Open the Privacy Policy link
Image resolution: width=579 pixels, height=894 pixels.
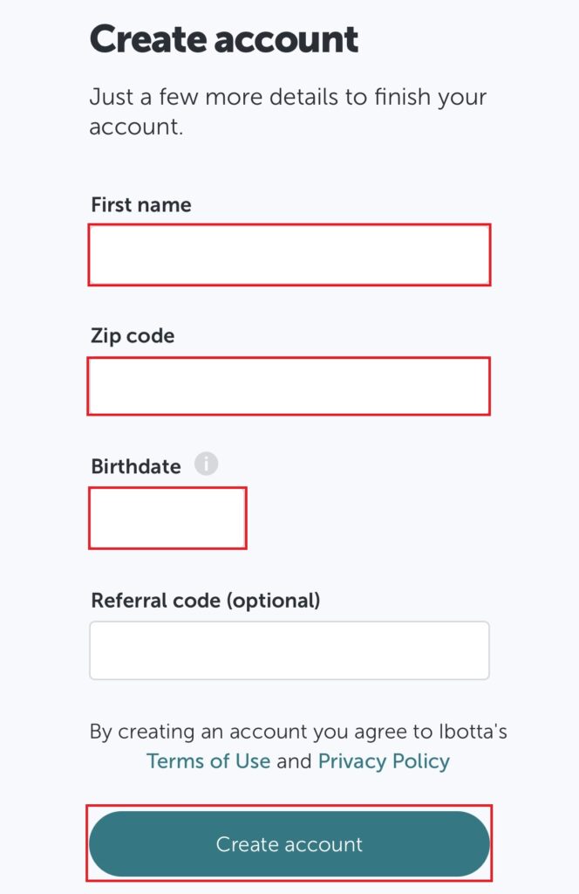(x=384, y=760)
